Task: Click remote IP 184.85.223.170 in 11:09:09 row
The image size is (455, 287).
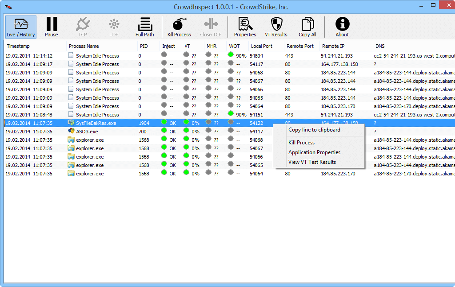Action: tap(338, 106)
